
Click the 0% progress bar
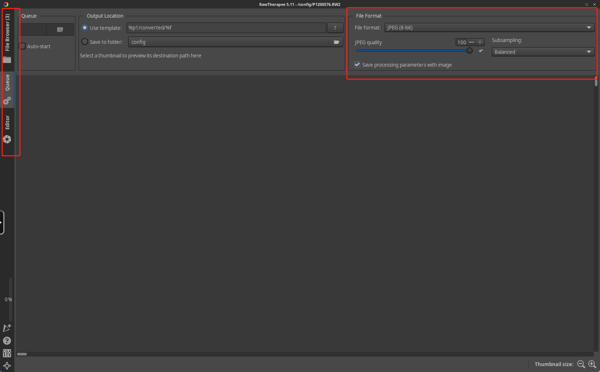point(10,299)
